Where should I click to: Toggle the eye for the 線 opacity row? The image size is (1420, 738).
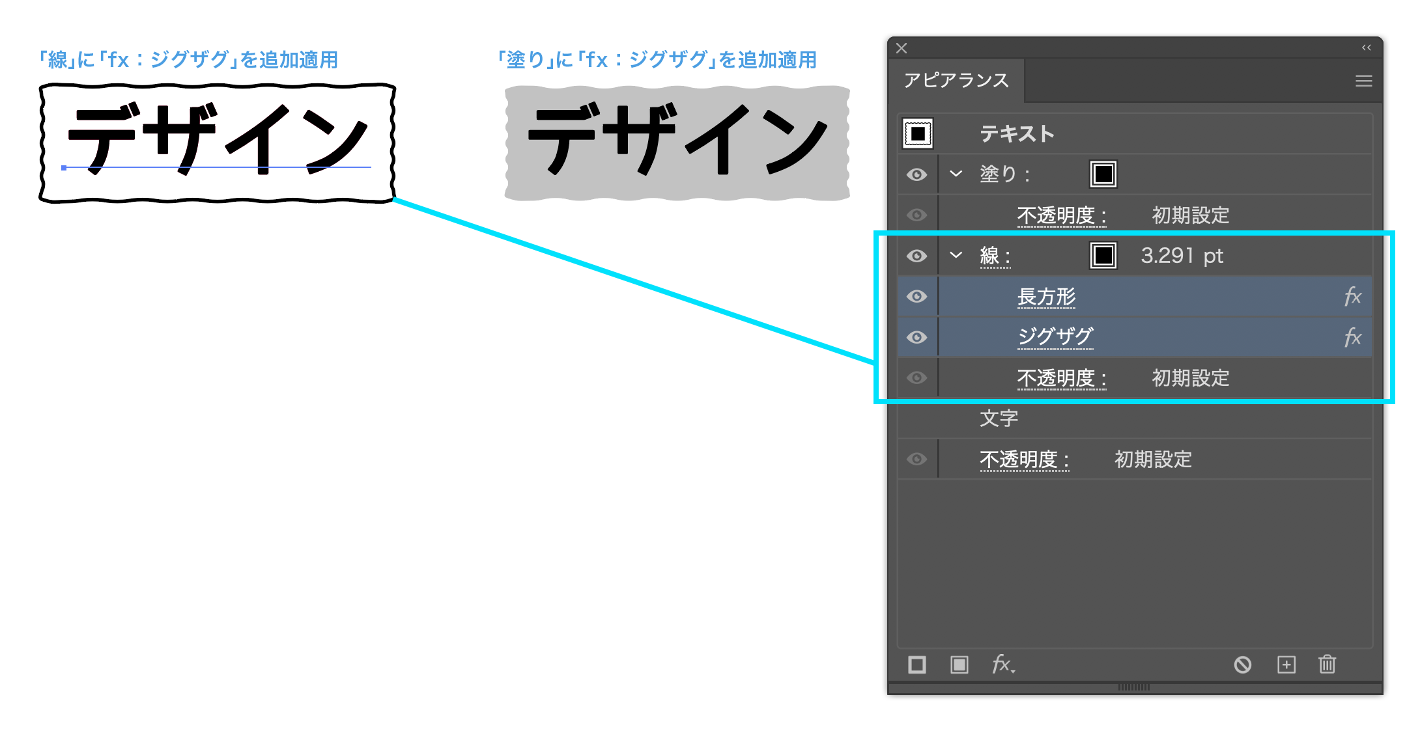point(917,377)
